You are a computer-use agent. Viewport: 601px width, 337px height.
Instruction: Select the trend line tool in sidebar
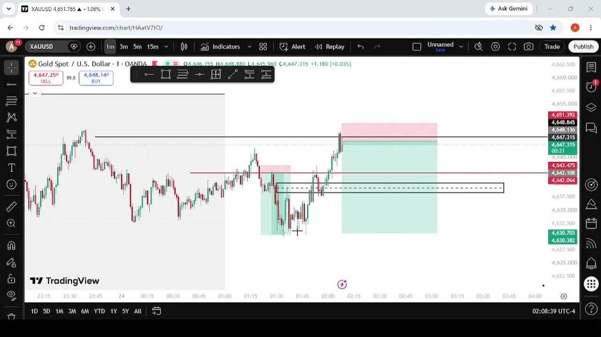[12, 84]
